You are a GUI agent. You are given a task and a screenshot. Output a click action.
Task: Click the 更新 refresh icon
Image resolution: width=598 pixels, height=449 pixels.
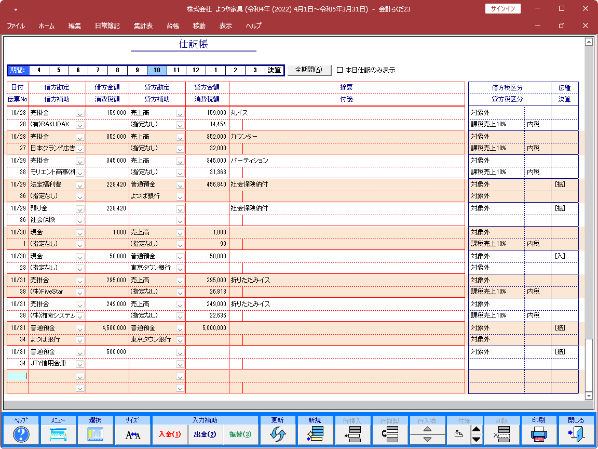[278, 434]
